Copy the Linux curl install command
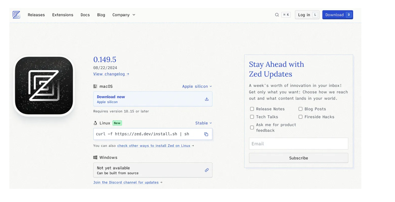Image resolution: width=395 pixels, height=202 pixels. point(206,134)
